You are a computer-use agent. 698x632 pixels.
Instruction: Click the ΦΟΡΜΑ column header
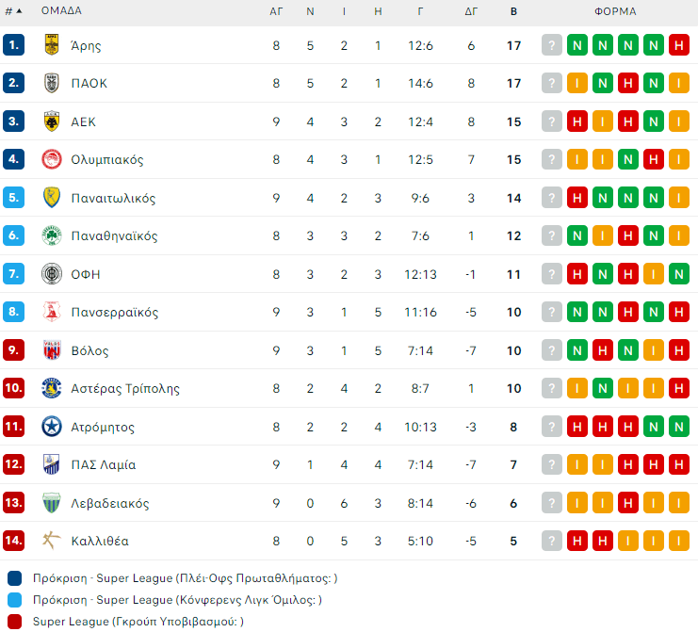pyautogui.click(x=615, y=11)
